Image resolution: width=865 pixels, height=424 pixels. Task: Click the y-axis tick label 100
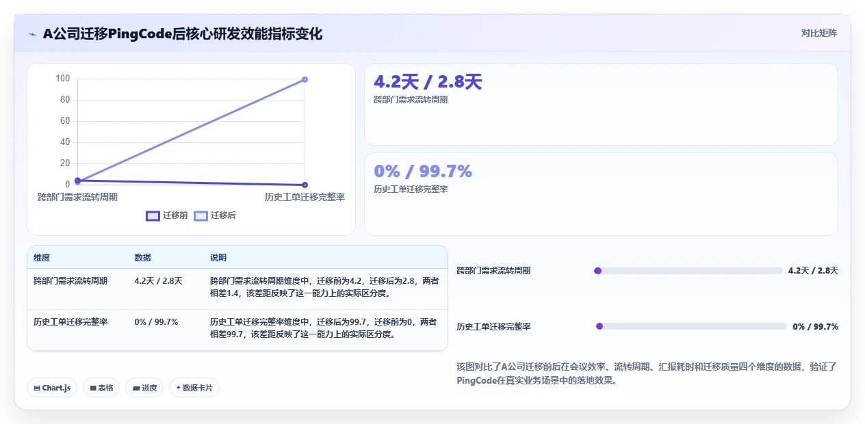63,79
